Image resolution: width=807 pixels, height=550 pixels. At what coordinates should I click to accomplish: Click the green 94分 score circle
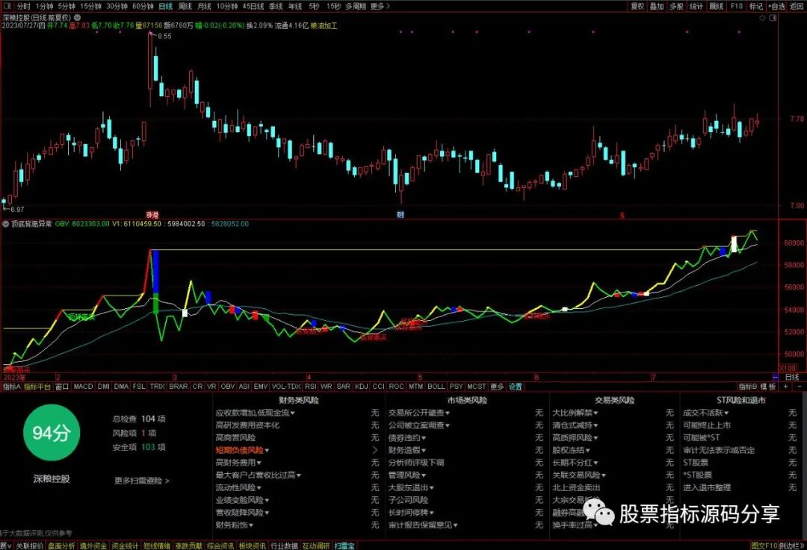(52, 433)
